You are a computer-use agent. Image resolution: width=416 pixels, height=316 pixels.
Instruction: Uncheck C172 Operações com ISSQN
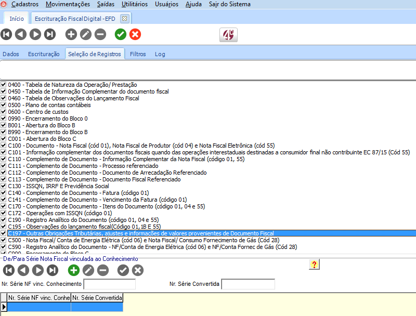point(4,213)
